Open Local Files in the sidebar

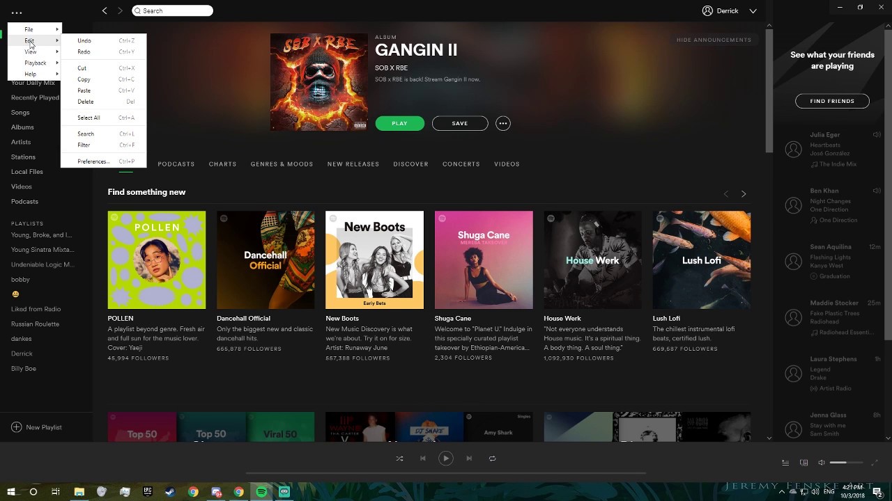pyautogui.click(x=27, y=172)
